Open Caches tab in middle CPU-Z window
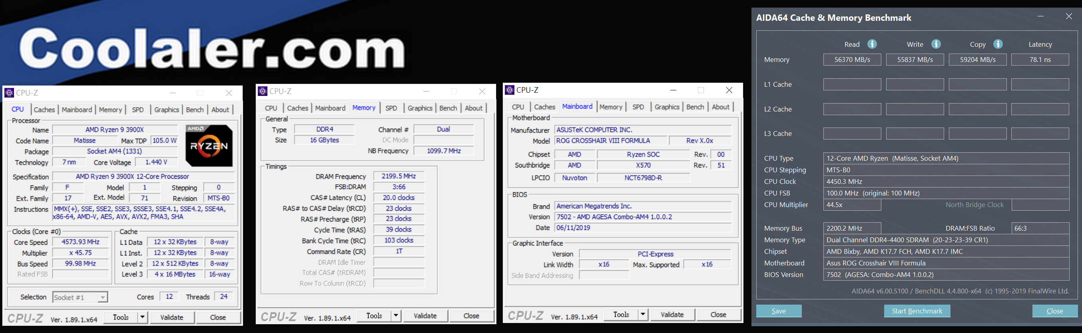Screen dimensions: 1082x333 [298, 108]
